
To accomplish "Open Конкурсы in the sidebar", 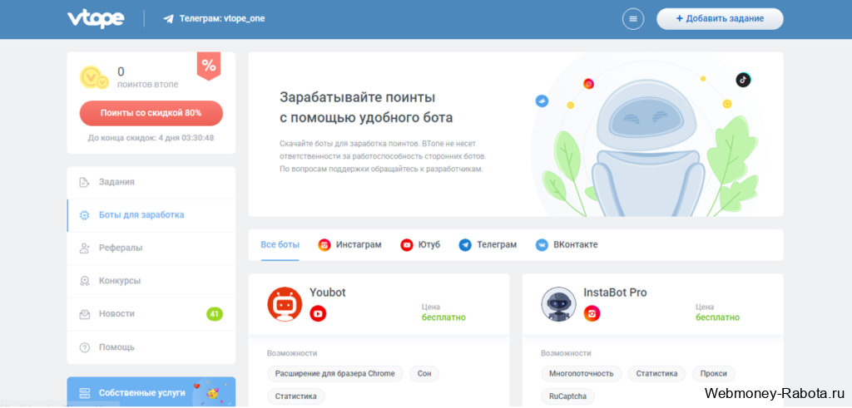I will click(151, 282).
